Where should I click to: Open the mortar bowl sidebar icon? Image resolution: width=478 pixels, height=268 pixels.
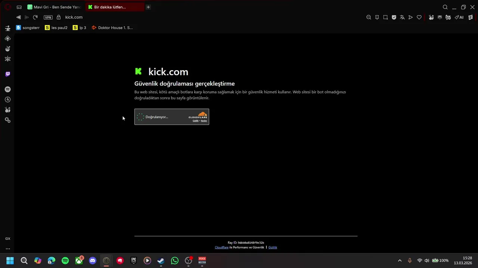(x=7, y=49)
